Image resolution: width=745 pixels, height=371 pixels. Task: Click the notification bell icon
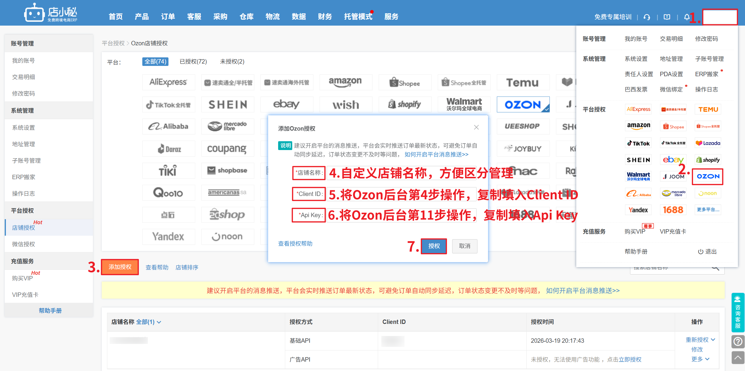tap(686, 17)
